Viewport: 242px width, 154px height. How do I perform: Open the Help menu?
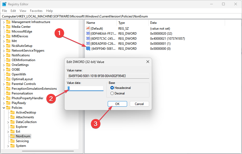(49, 11)
